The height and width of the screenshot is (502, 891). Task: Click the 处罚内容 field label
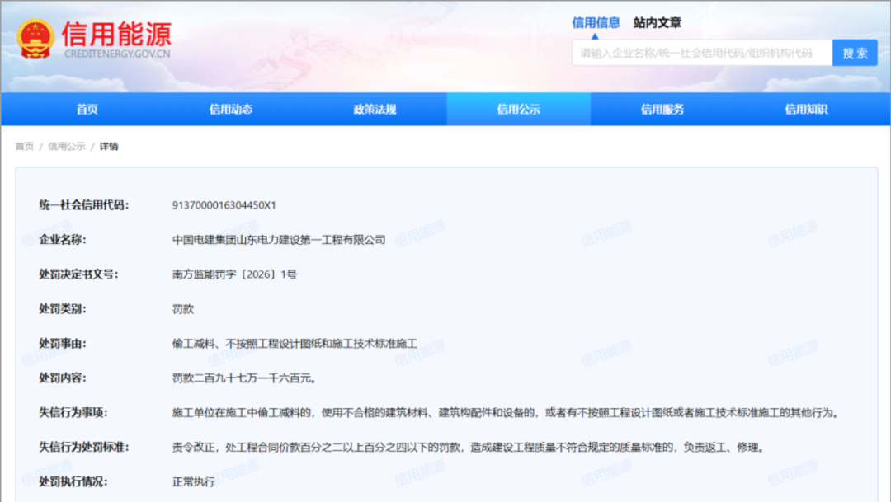pos(63,378)
